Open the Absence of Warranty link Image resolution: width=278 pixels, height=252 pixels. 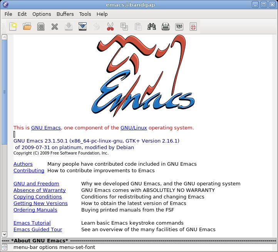[x=40, y=190]
